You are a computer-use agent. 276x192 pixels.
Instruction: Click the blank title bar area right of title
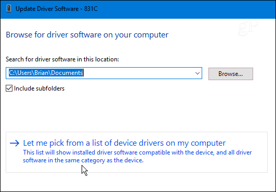185,9
